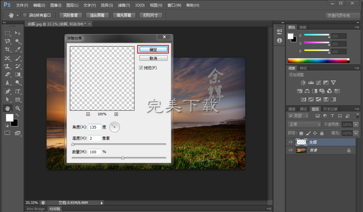
Task: Click the Brightness/Contrast adjustment icon
Action: point(303,83)
